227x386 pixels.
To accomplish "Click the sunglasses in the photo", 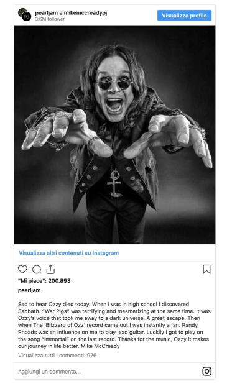I will pyautogui.click(x=114, y=83).
